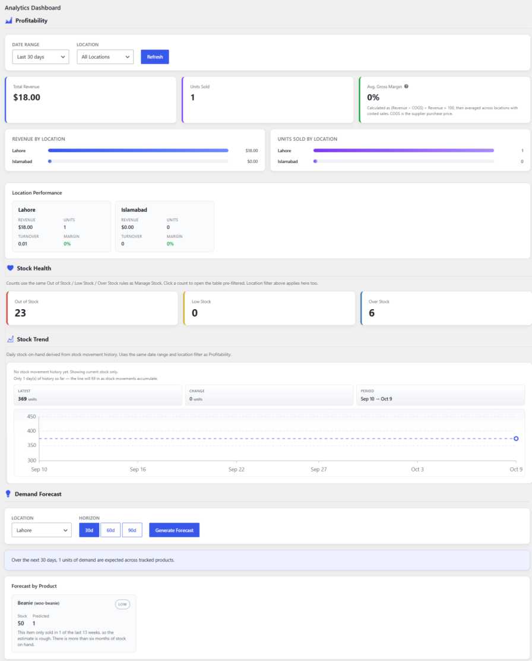
Task: Select the 60d horizon
Action: pos(110,530)
